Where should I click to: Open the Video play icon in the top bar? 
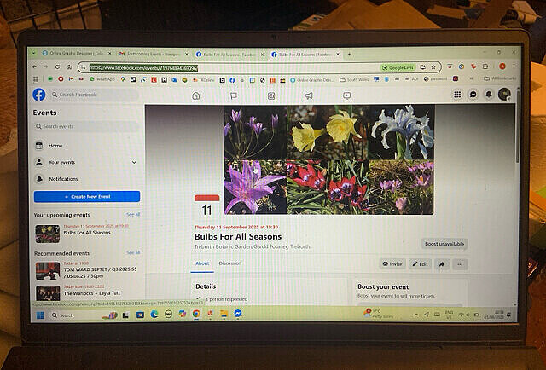[x=346, y=95]
